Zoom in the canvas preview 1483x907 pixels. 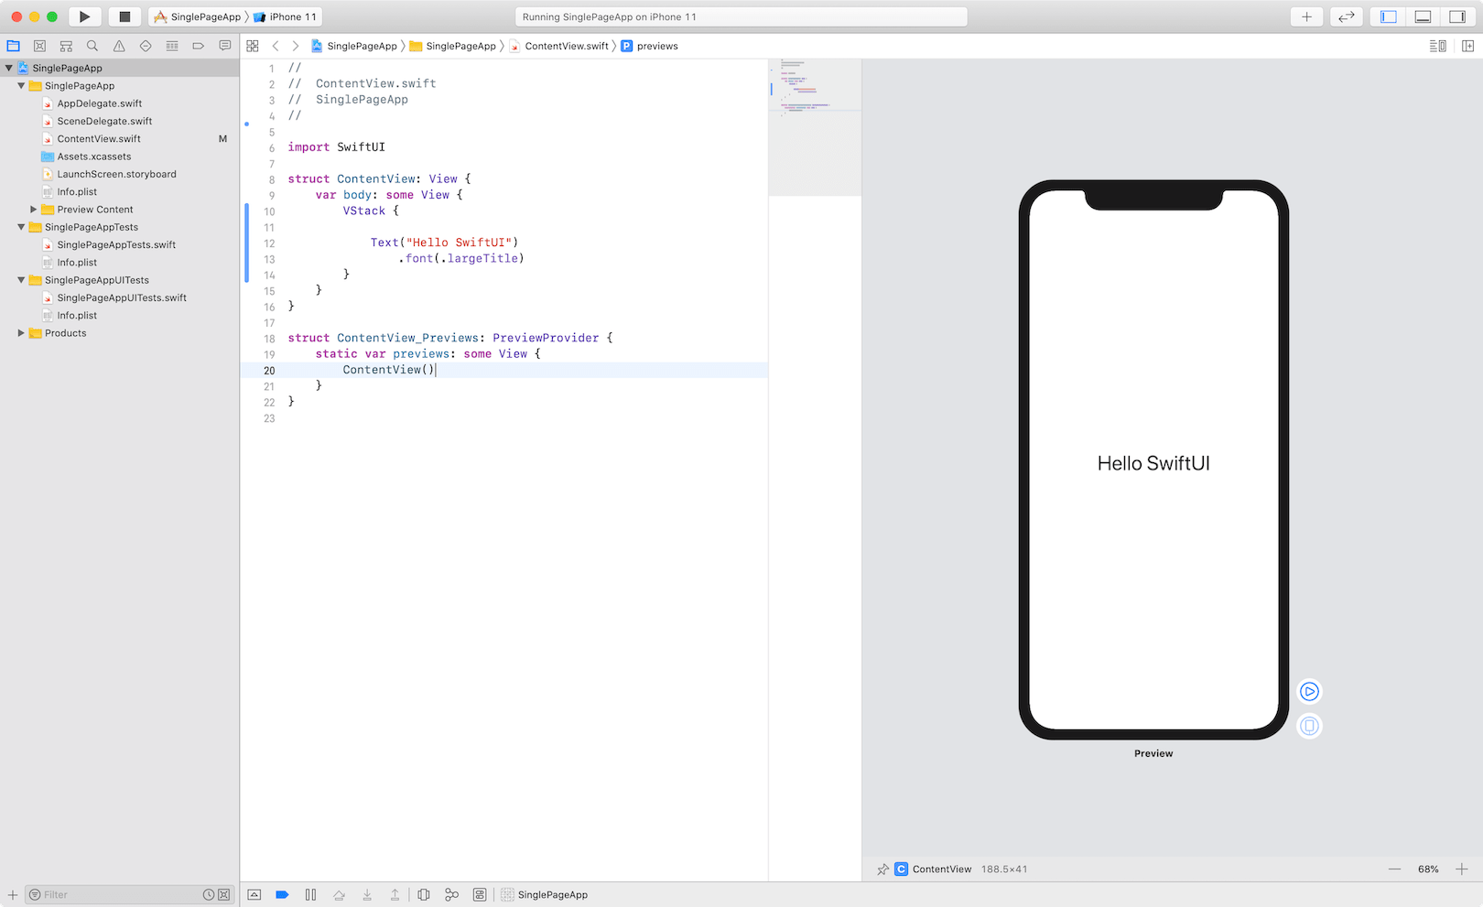pos(1462,869)
